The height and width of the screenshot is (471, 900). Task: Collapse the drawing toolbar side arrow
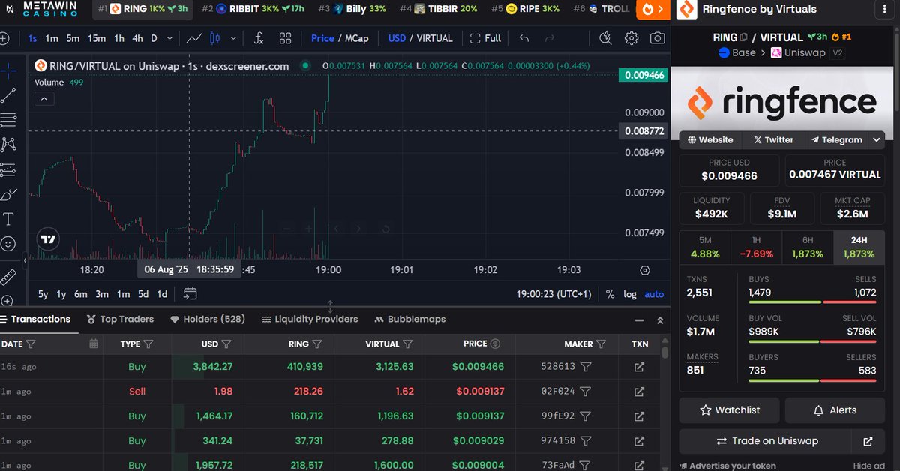25,260
